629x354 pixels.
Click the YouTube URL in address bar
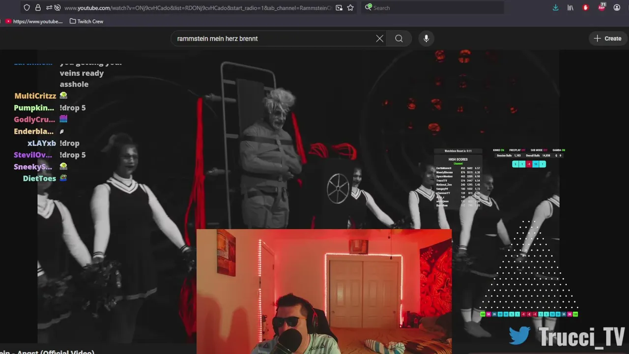(198, 8)
